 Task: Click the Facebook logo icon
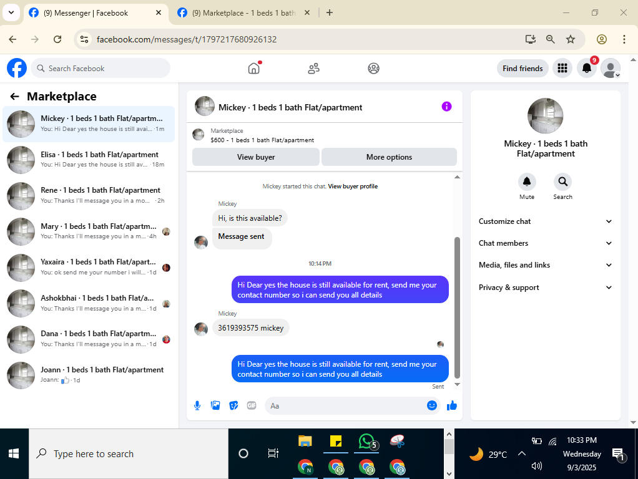coord(17,69)
